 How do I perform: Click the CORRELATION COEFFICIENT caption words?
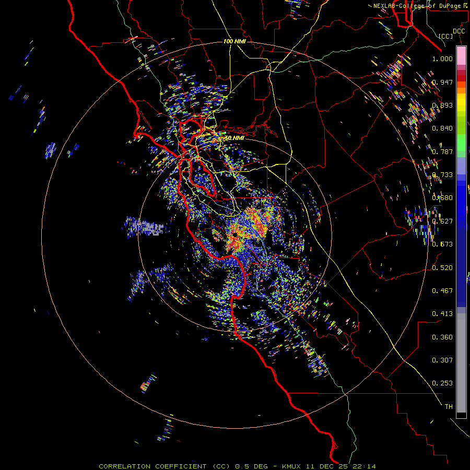click(x=152, y=466)
